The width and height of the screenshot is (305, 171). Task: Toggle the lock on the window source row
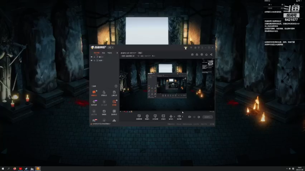pyautogui.click(x=95, y=57)
